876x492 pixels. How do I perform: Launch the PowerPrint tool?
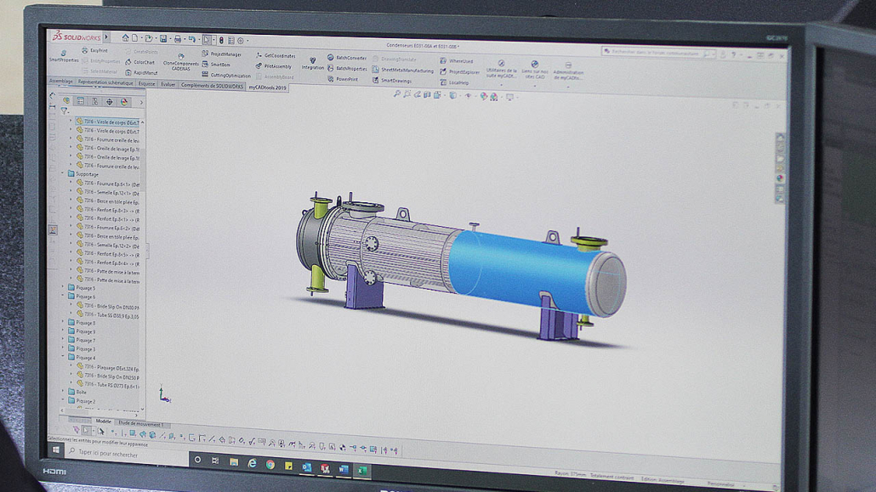343,79
